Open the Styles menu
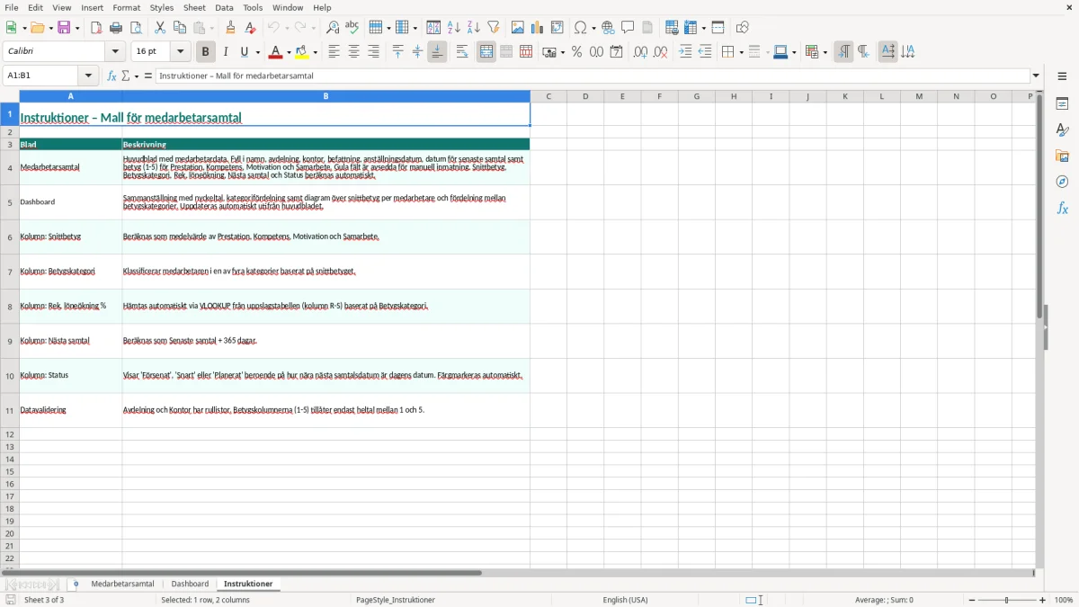This screenshot has width=1079, height=607. (x=162, y=7)
